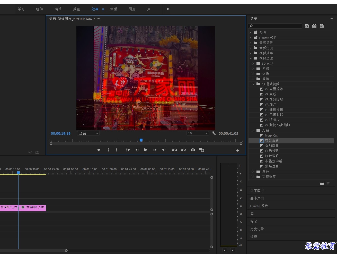The width and height of the screenshot is (337, 254).
Task: Switch to 编辑 workspace
Action: 58,9
